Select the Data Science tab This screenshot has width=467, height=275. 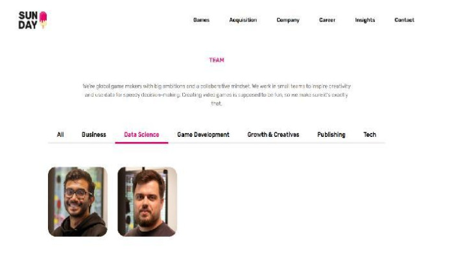click(x=141, y=135)
